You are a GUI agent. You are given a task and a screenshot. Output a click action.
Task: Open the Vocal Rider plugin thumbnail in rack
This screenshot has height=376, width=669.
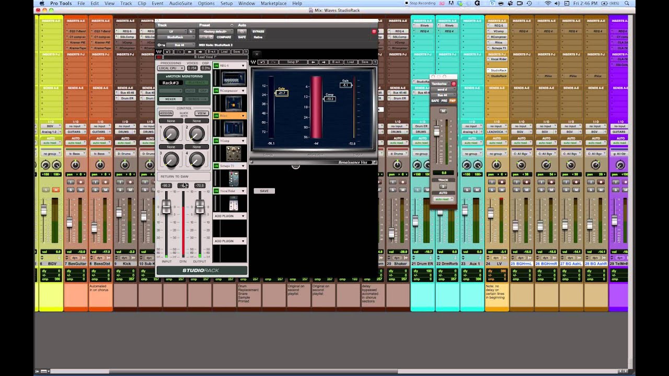[x=234, y=204]
